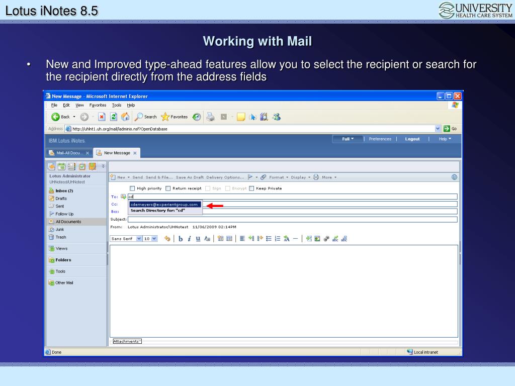Image resolution: width=515 pixels, height=386 pixels.
Task: Click the Send button
Action: click(138, 177)
